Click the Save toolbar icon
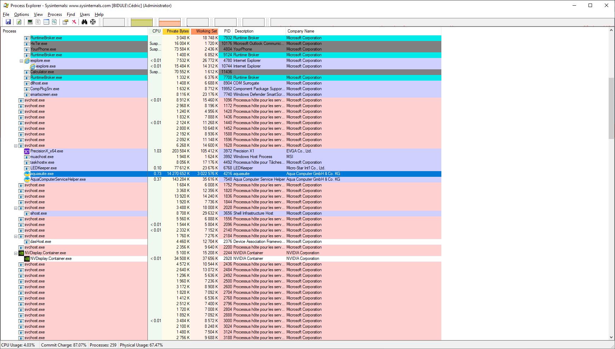 [x=8, y=22]
